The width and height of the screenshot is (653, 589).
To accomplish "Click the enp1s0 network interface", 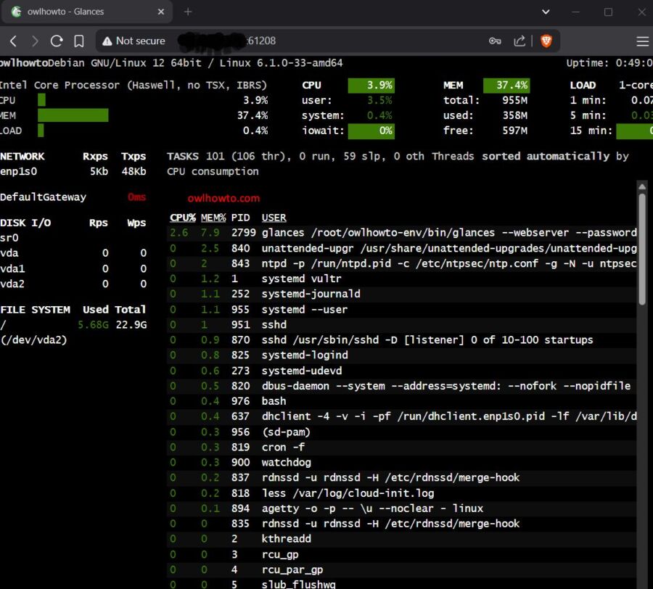I will (19, 171).
